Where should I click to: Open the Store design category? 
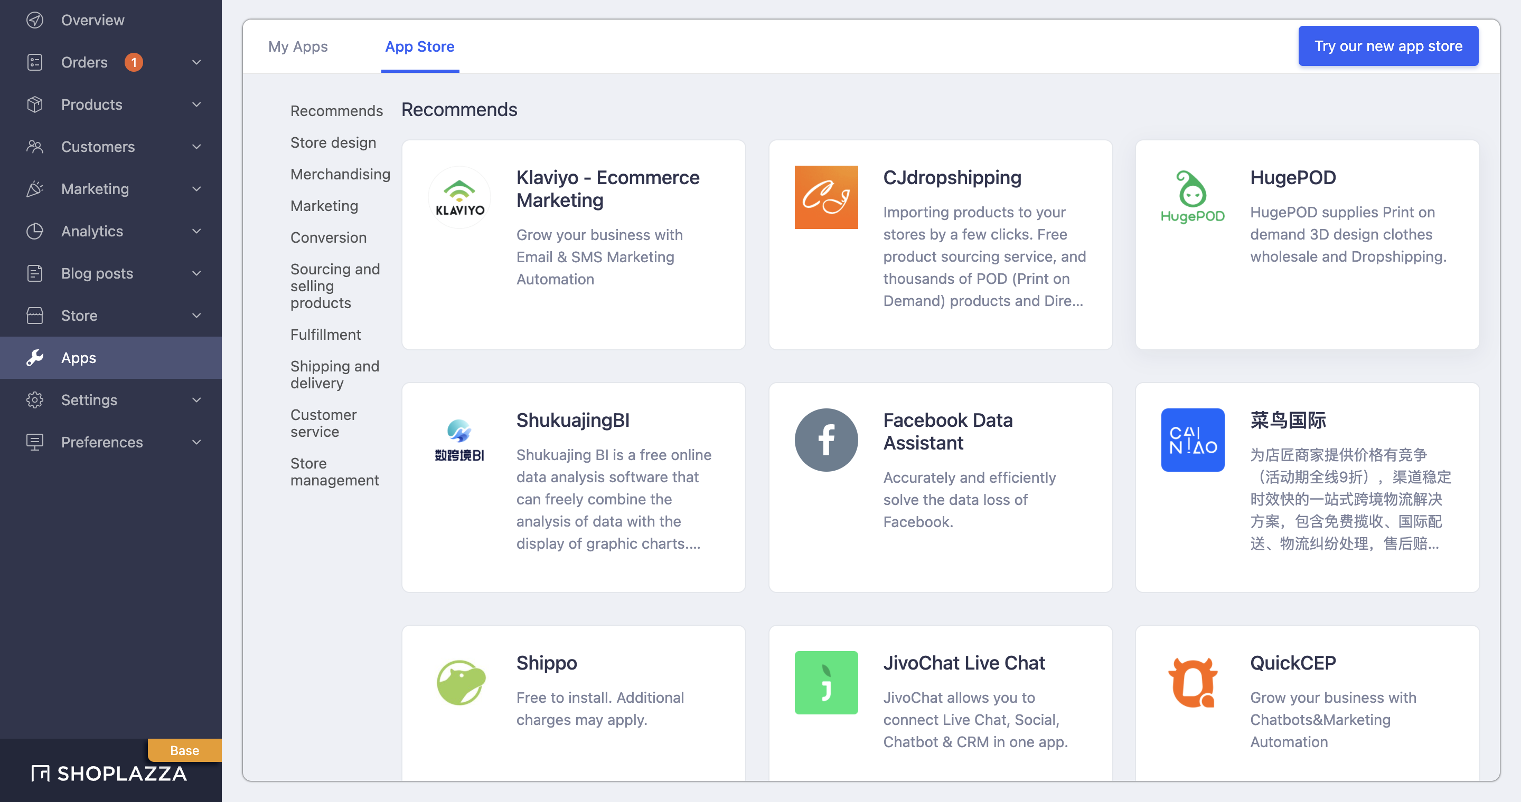tap(333, 142)
